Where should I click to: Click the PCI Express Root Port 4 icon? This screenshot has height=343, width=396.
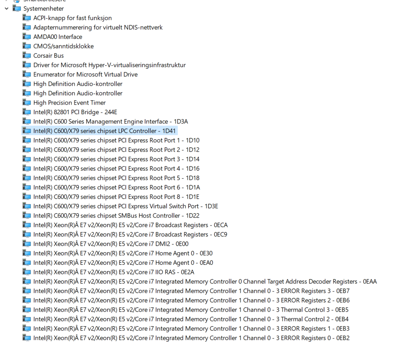pos(27,168)
